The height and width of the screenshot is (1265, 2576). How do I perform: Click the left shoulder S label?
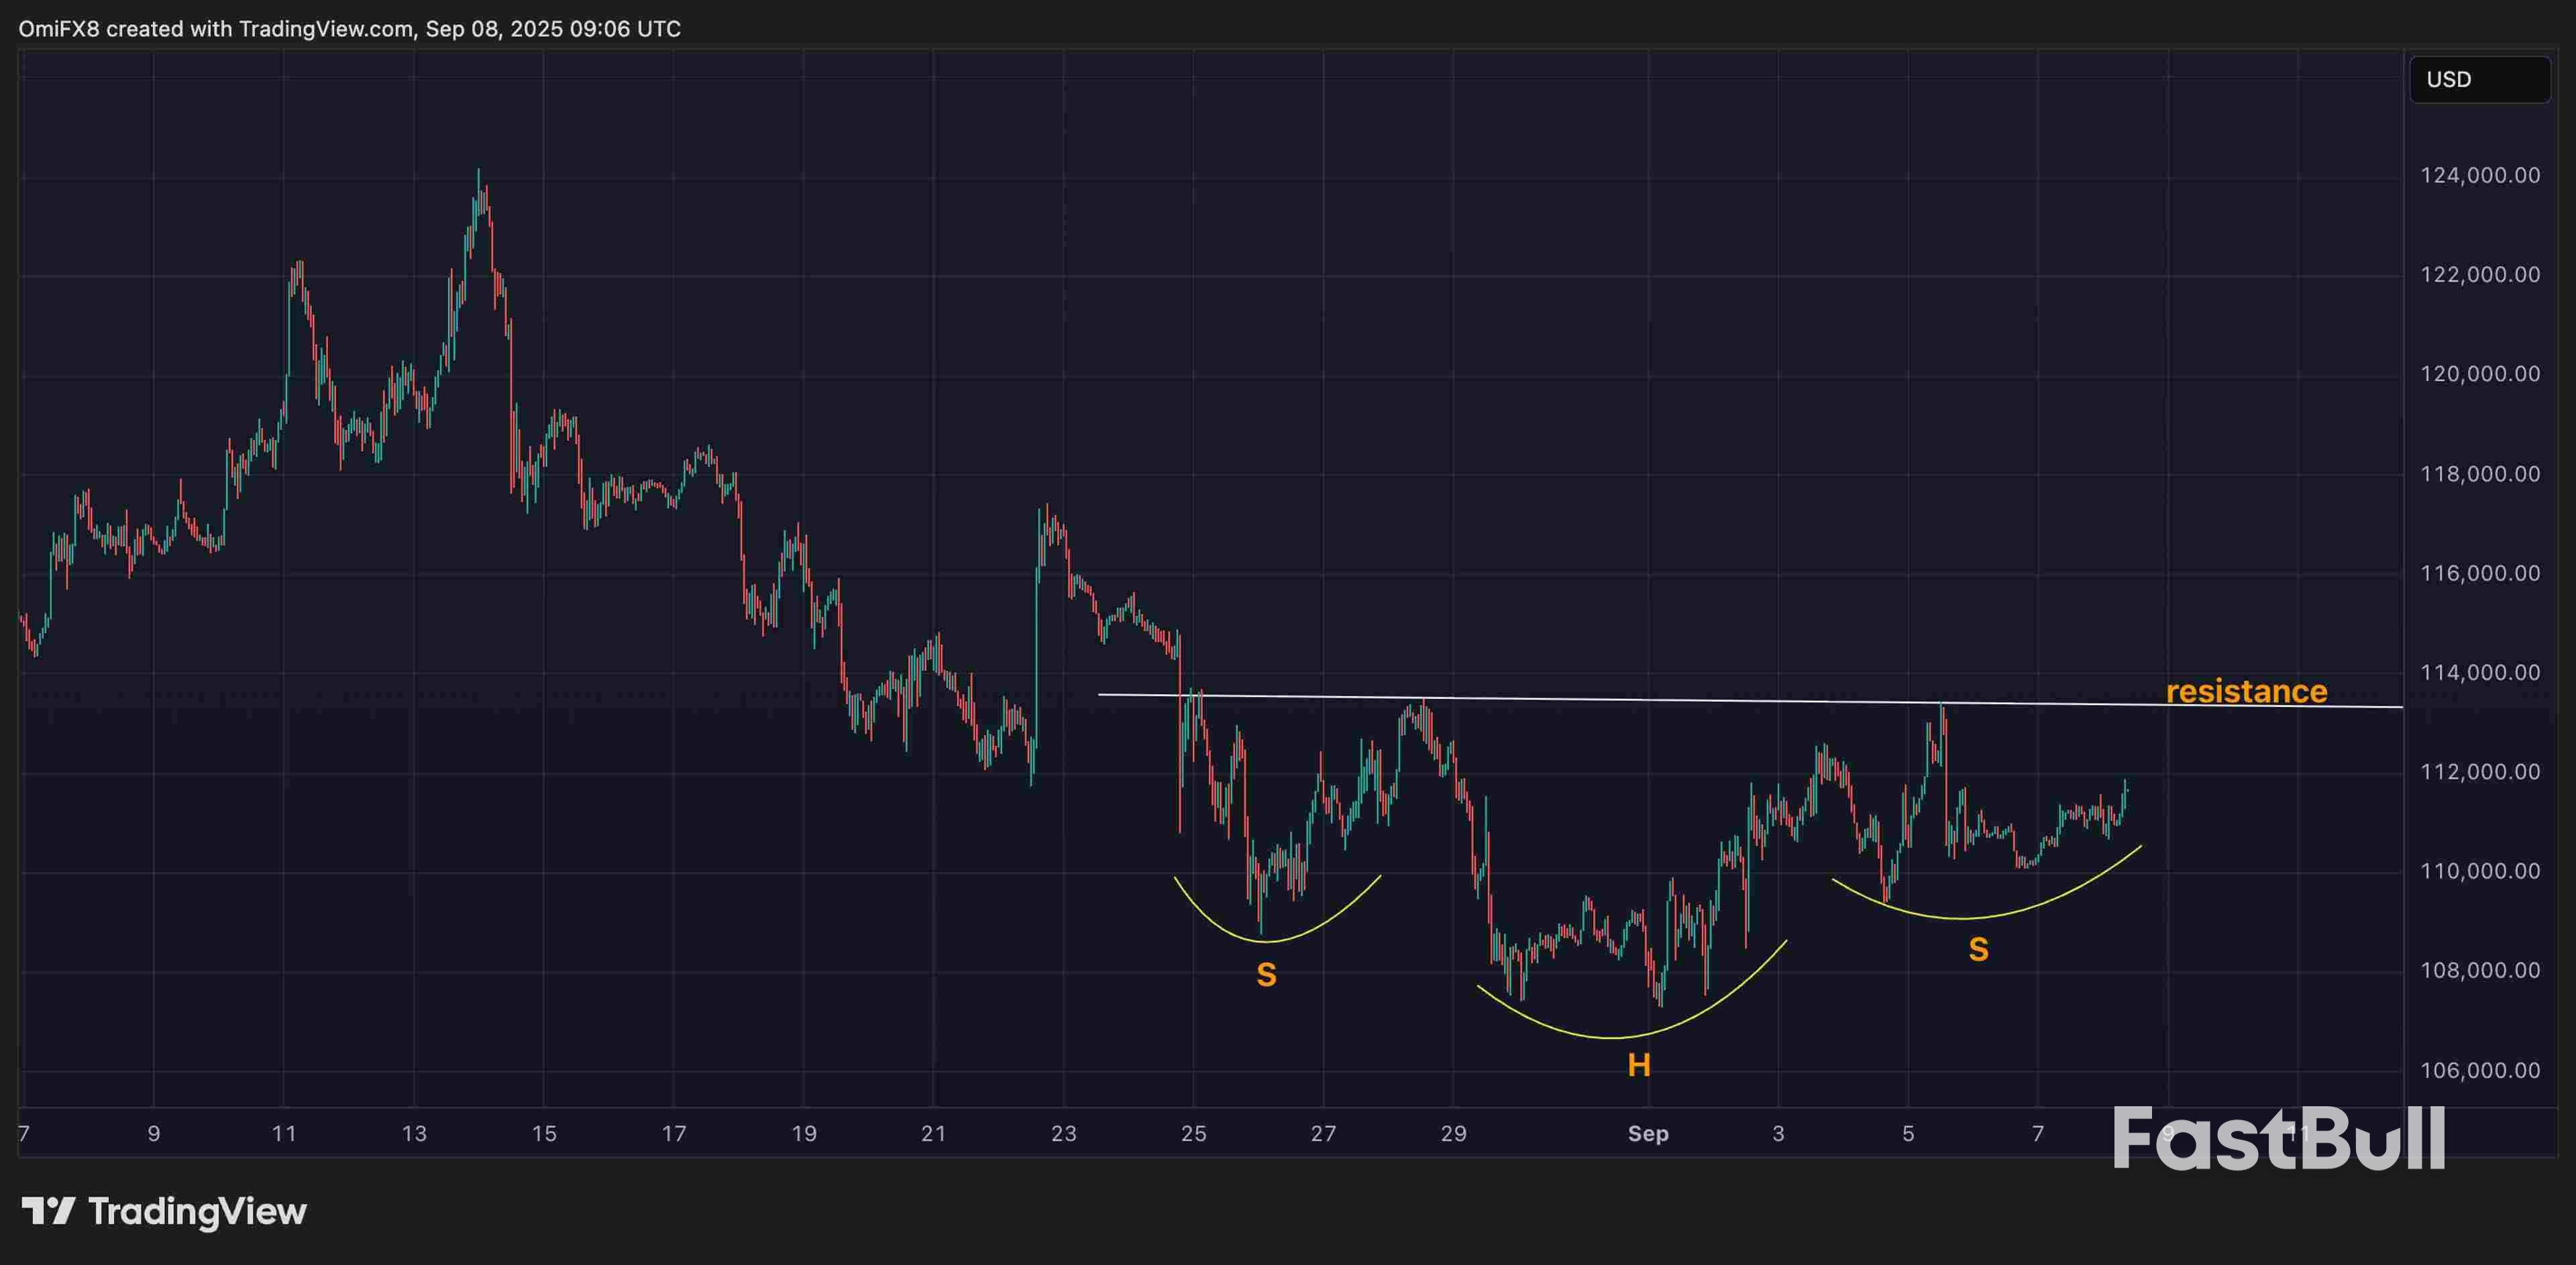point(1266,975)
